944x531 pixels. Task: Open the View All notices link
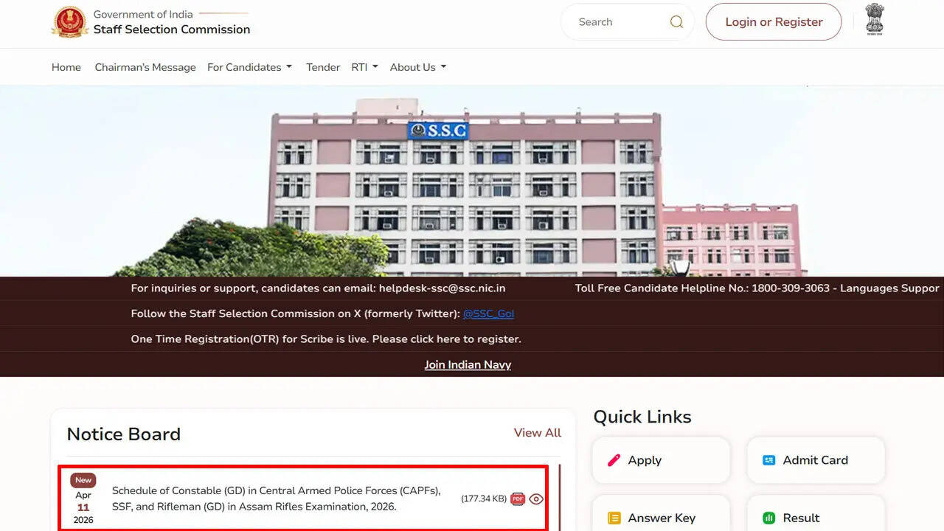click(537, 433)
